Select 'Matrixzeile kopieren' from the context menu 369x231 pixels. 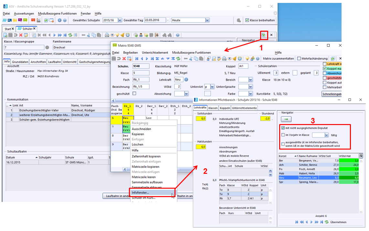tap(145, 166)
